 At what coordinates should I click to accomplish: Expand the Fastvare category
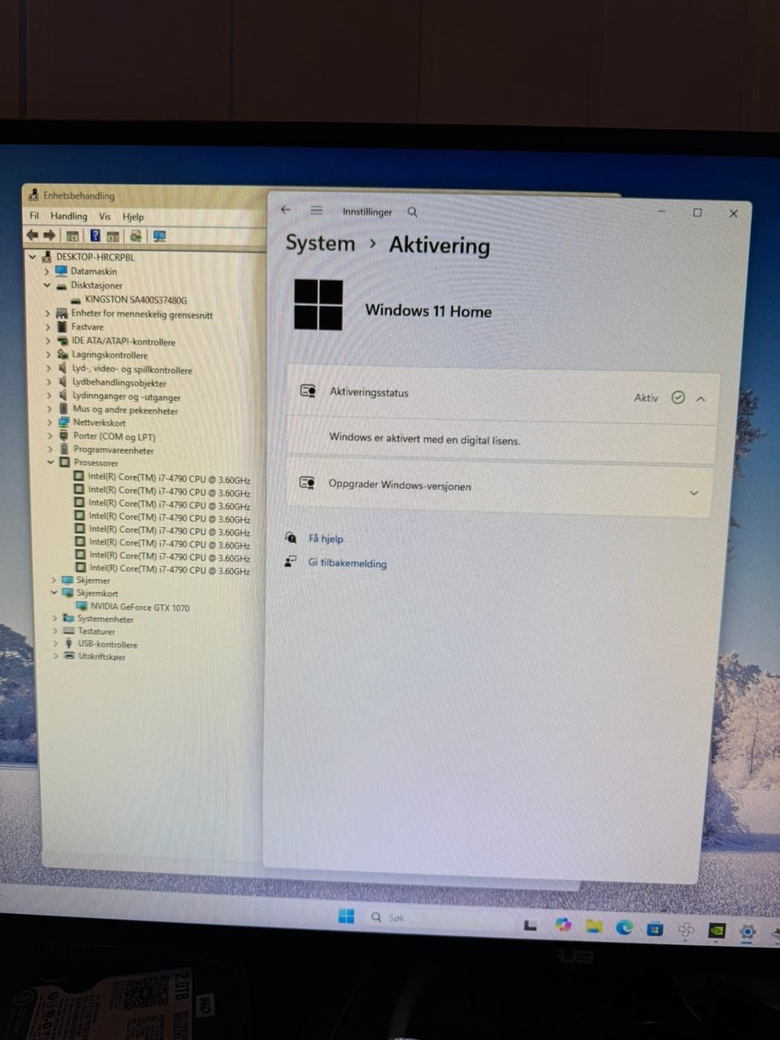[x=47, y=327]
